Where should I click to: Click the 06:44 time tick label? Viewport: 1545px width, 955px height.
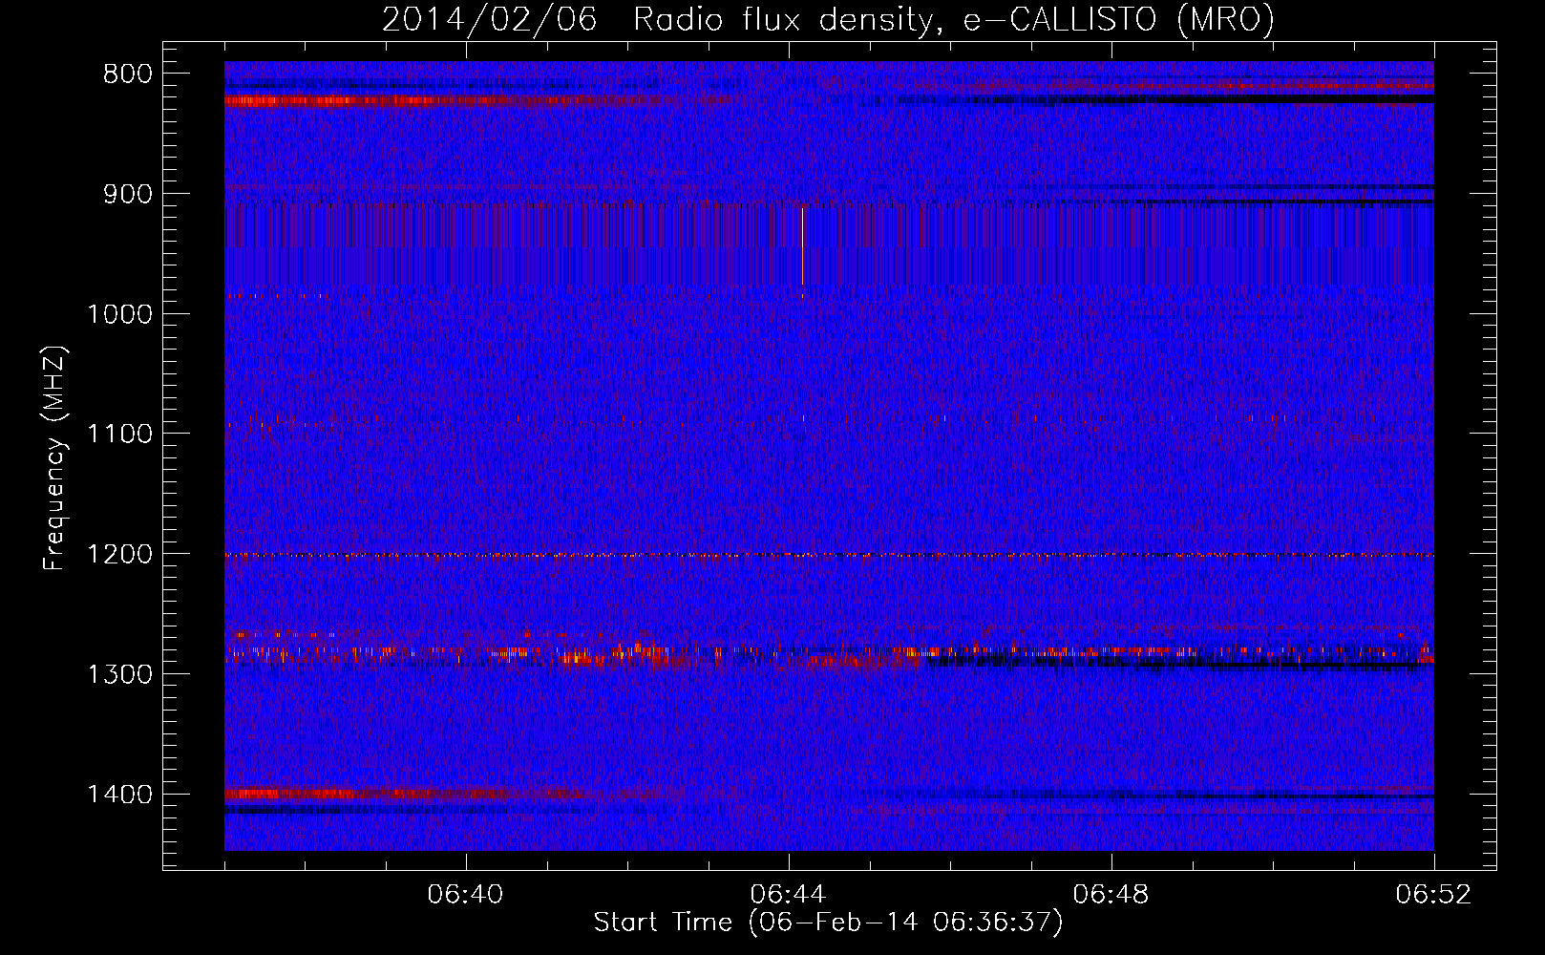[x=789, y=895]
